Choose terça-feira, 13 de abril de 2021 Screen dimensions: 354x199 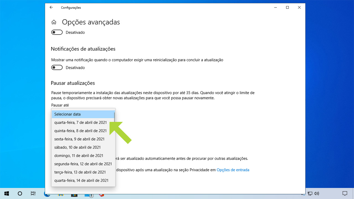point(83,172)
